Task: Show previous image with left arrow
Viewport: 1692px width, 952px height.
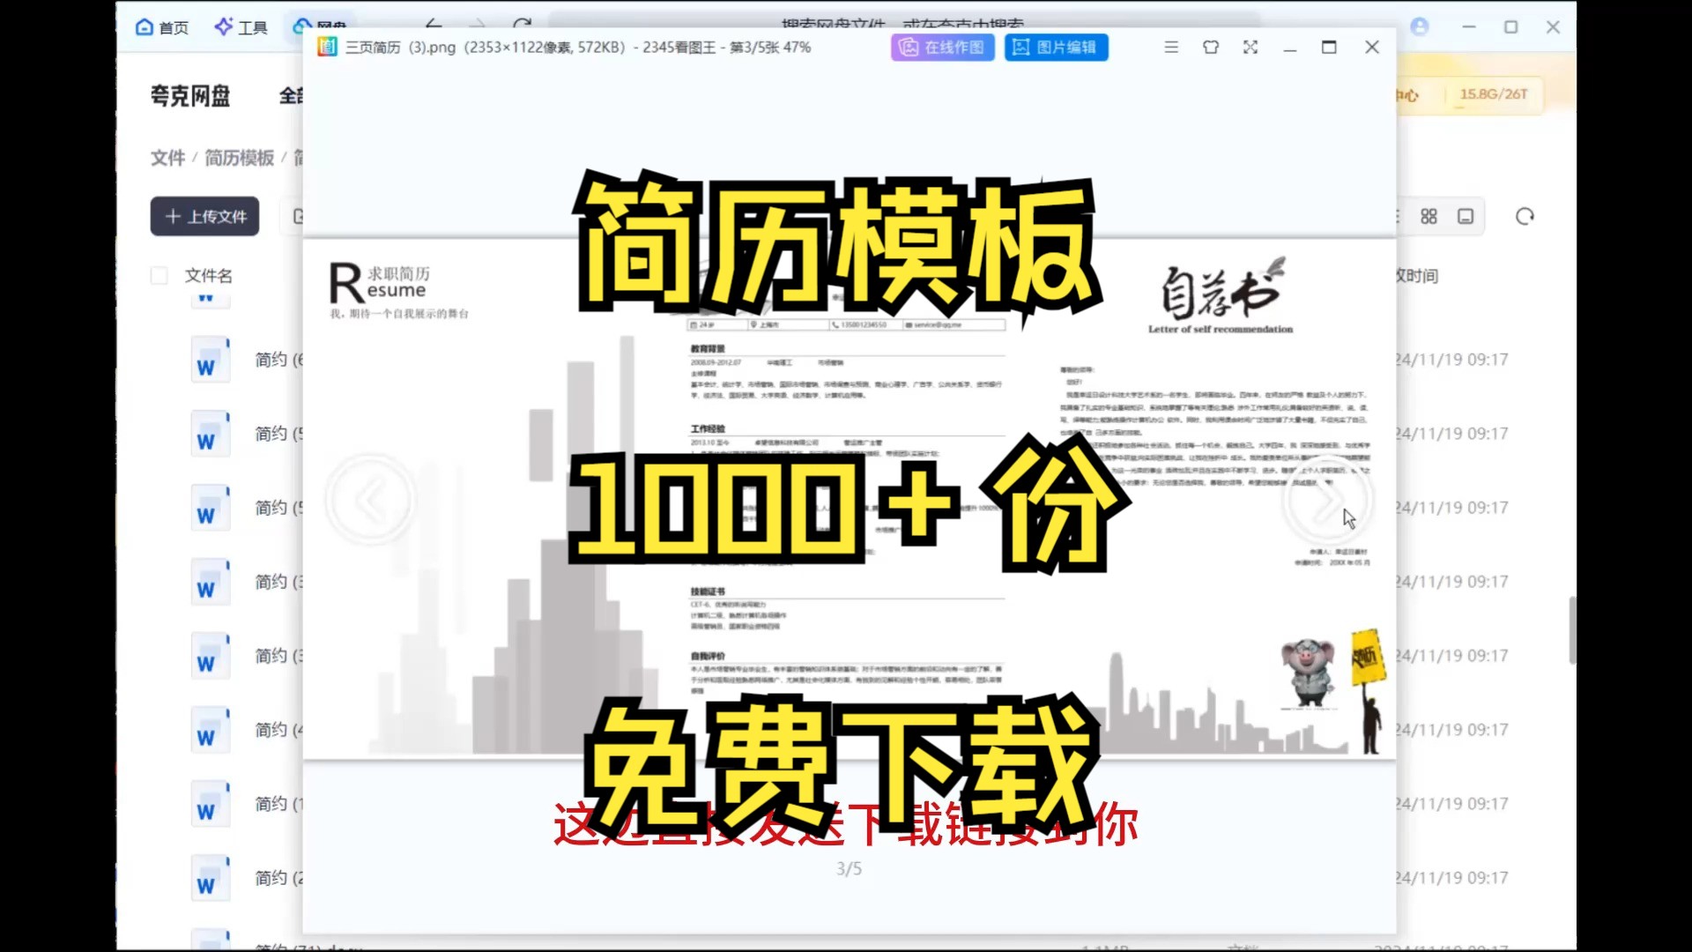Action: (x=371, y=501)
